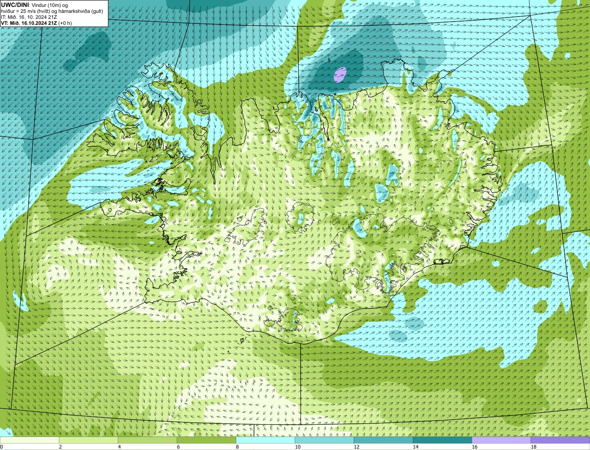Click the legend label "18"
Image resolution: width=590 pixels, height=450 pixels.
point(534,447)
